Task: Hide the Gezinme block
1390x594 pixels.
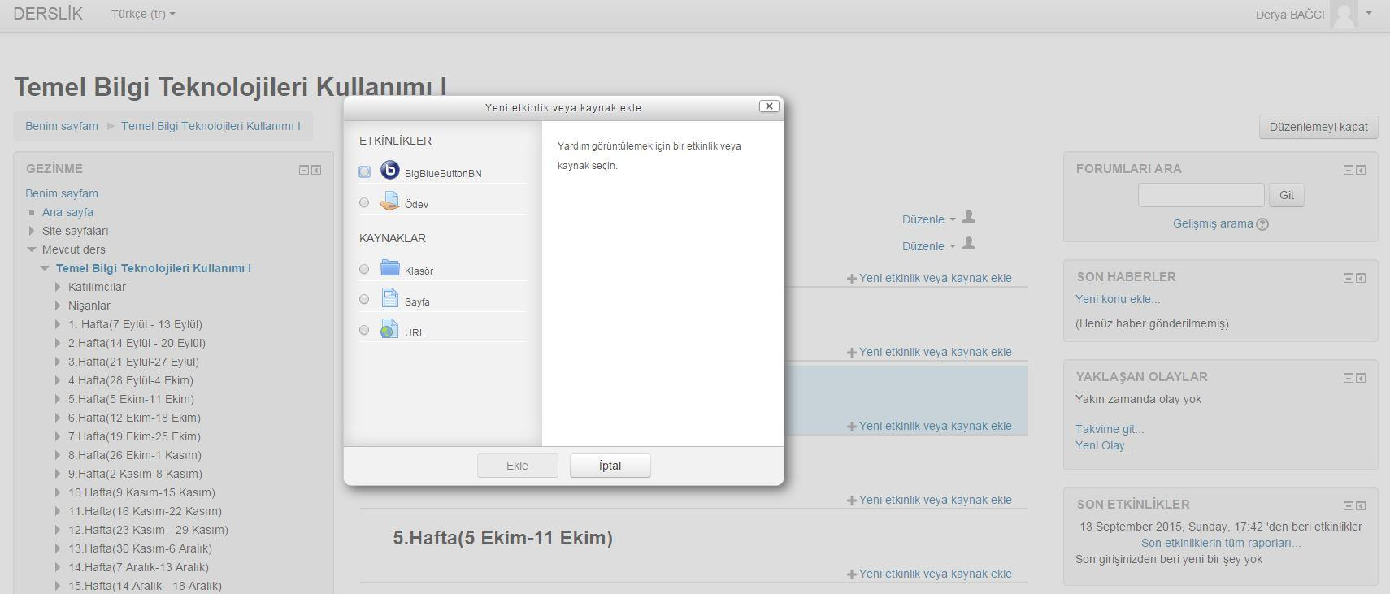Action: click(304, 170)
